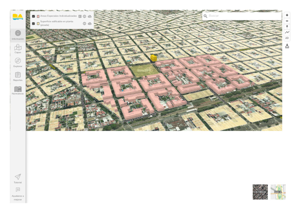Viewport: 302px width, 213px height.
Task: Click the pink Areas Especiales color swatch
Action: click(x=38, y=16)
